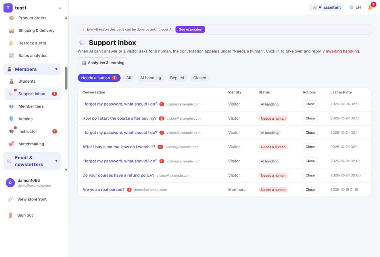Screen dimensions: 380x257
Task: Click the speech bubble icon beside Support inbox heading
Action: coord(82,43)
